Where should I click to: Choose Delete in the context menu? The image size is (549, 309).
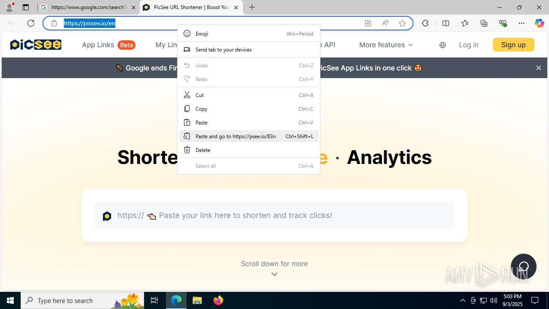249,150
